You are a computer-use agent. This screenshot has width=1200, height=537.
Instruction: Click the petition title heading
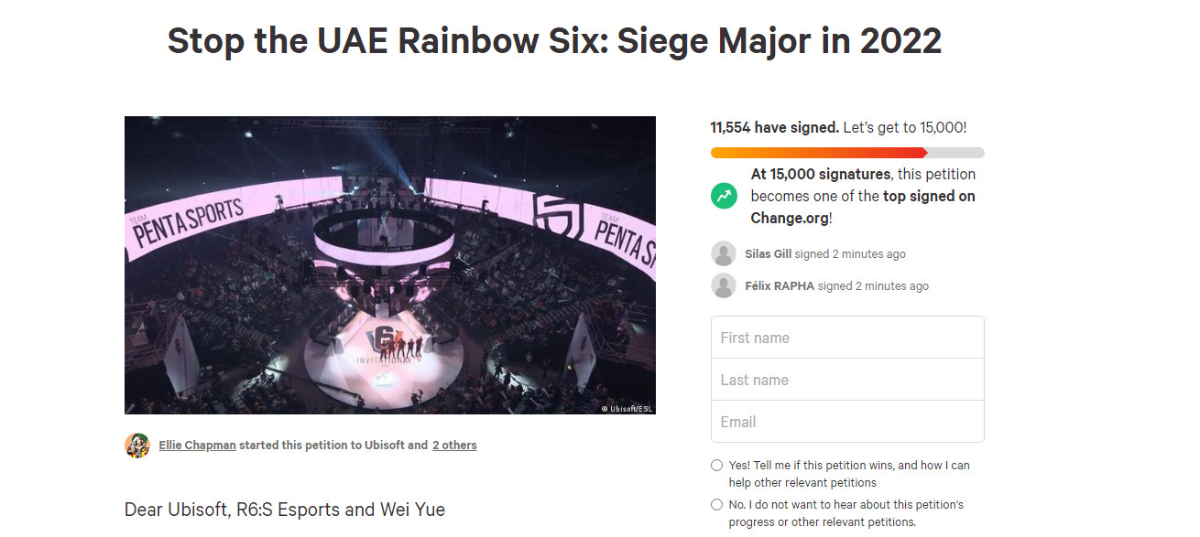(554, 41)
